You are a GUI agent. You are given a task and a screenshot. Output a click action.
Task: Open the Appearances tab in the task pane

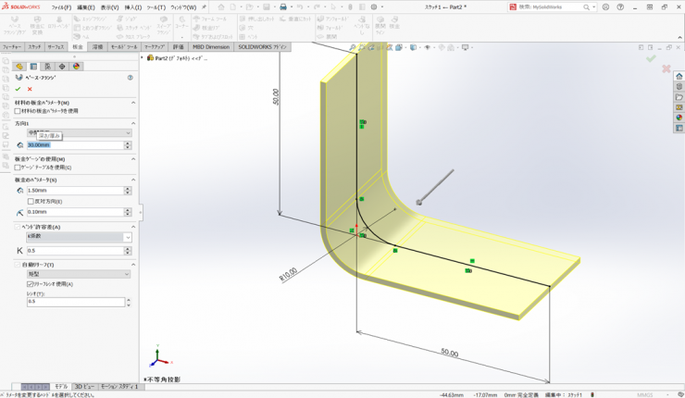pyautogui.click(x=679, y=118)
